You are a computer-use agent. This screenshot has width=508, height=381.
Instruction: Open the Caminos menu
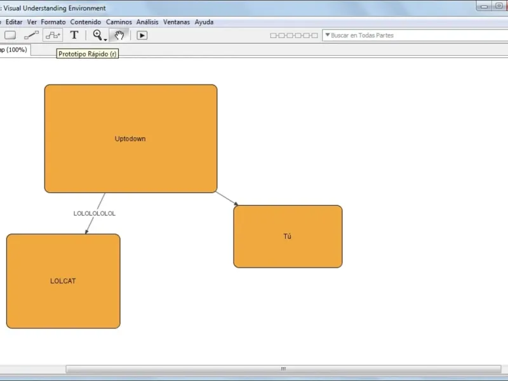click(x=119, y=22)
